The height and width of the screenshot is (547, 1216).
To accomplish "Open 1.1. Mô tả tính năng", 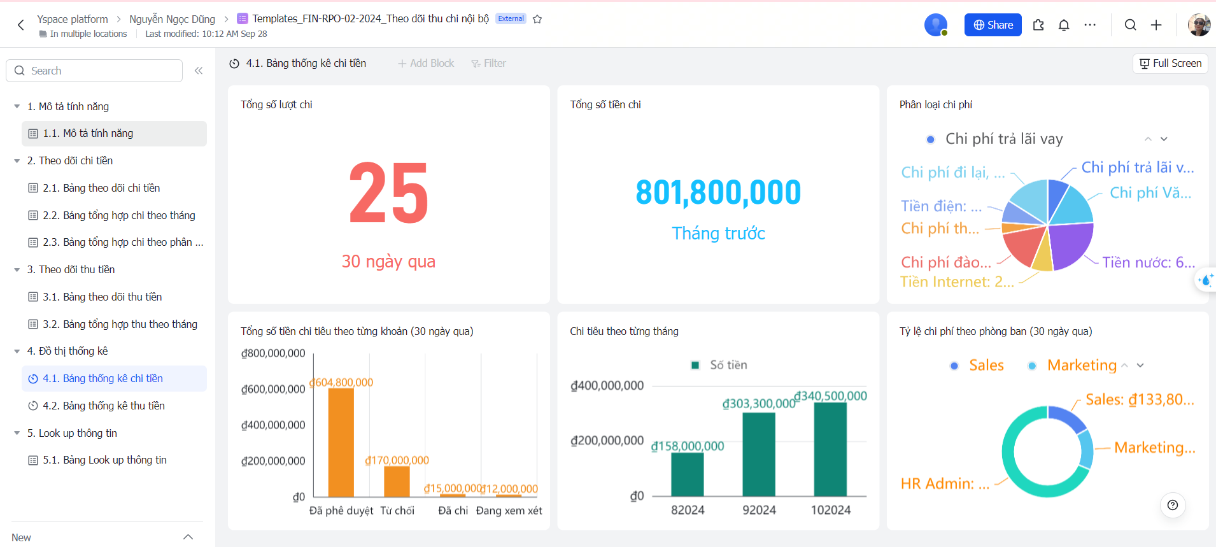I will [x=114, y=134].
